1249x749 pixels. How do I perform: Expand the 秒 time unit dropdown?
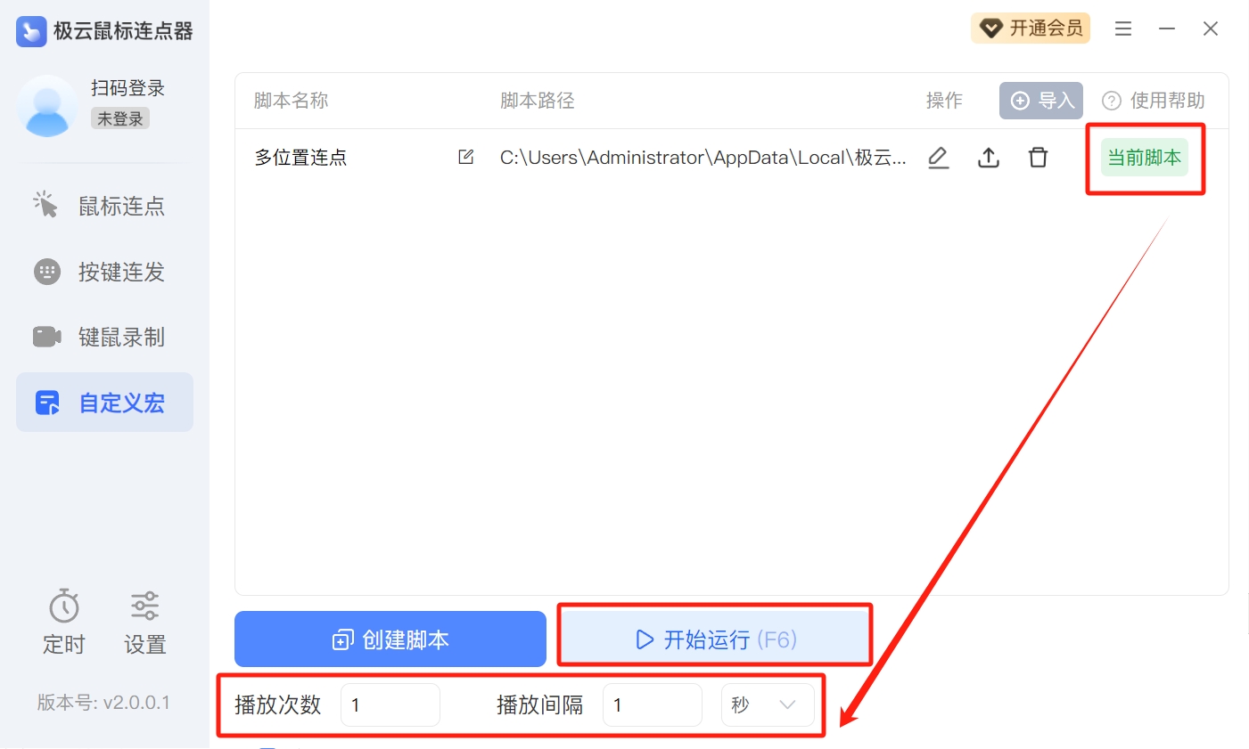pyautogui.click(x=768, y=704)
